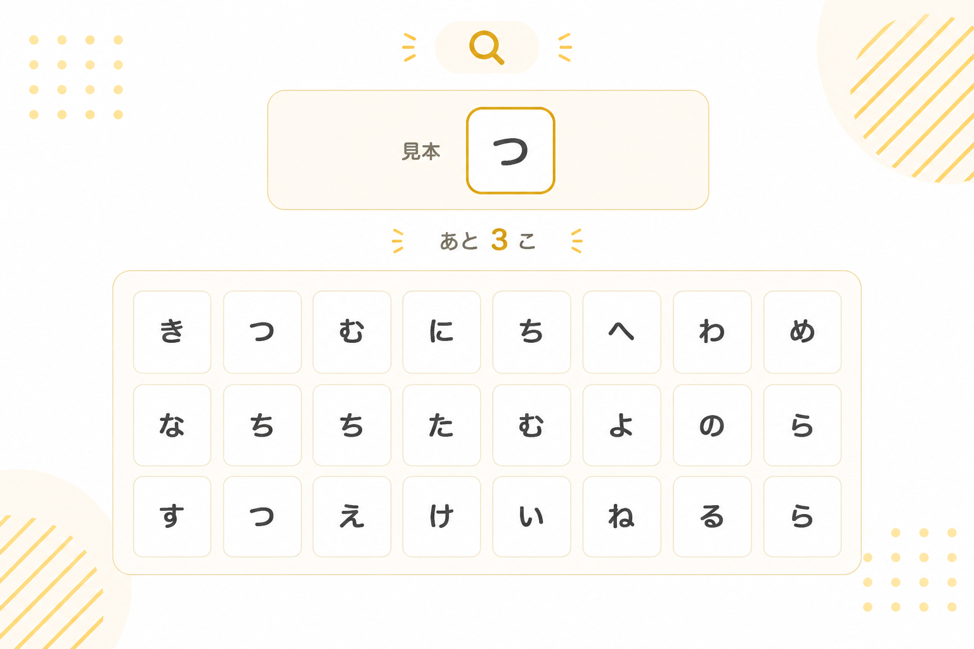Select the め tile

802,332
